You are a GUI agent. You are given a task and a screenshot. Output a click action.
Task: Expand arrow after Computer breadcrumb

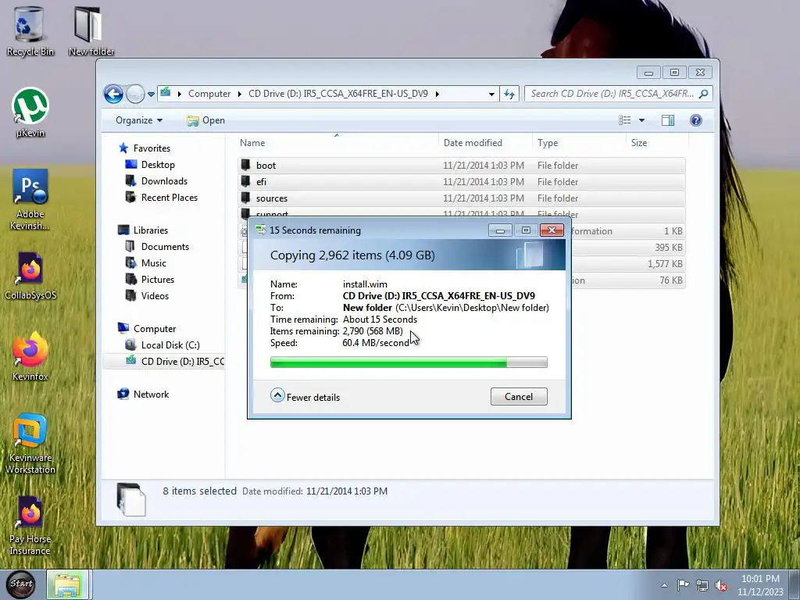tap(239, 94)
